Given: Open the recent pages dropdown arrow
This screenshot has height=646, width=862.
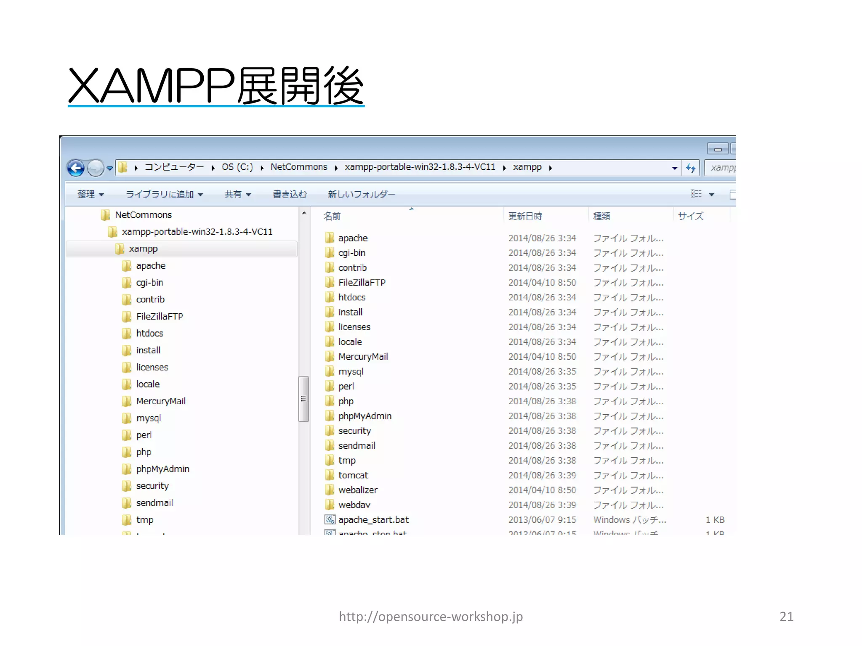Looking at the screenshot, I should 110,168.
